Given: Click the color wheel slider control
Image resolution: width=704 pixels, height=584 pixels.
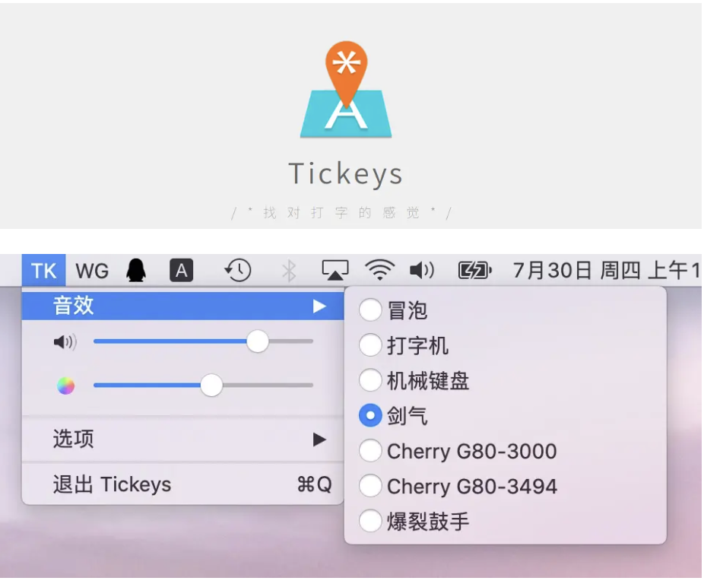Looking at the screenshot, I should tap(211, 386).
